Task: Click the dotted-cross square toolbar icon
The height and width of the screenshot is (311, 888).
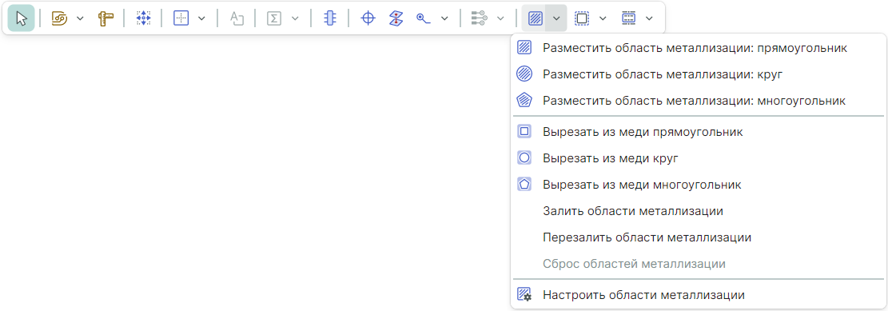Action: point(181,18)
